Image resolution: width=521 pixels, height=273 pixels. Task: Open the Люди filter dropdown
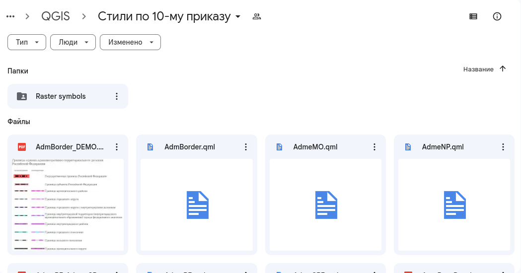(73, 42)
